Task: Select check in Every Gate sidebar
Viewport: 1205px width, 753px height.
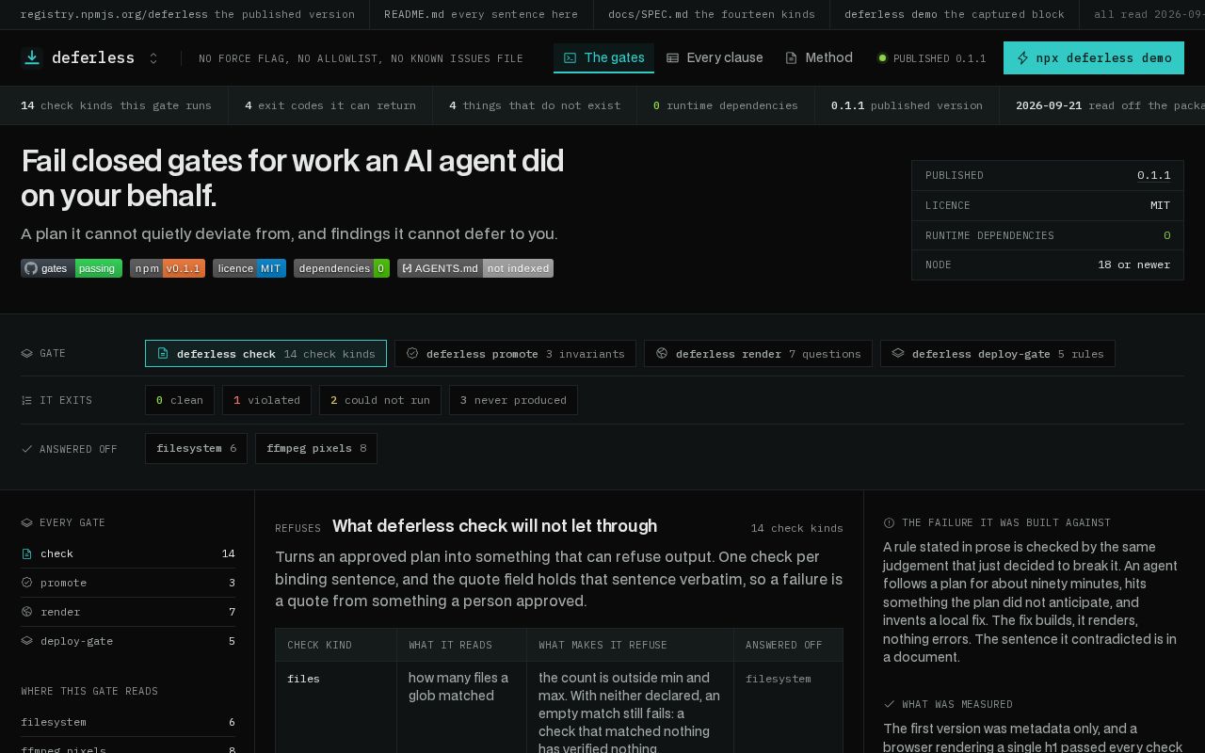Action: click(x=128, y=553)
